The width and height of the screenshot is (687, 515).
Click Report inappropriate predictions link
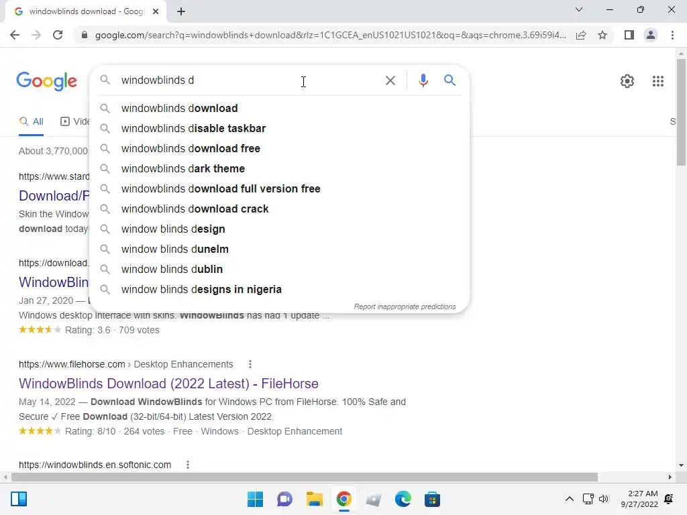point(405,306)
